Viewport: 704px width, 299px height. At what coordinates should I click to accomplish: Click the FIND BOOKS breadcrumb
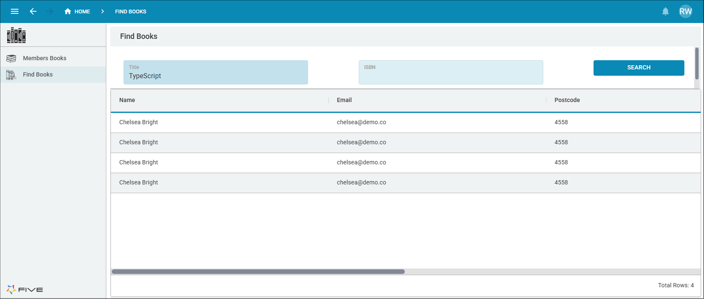[131, 12]
